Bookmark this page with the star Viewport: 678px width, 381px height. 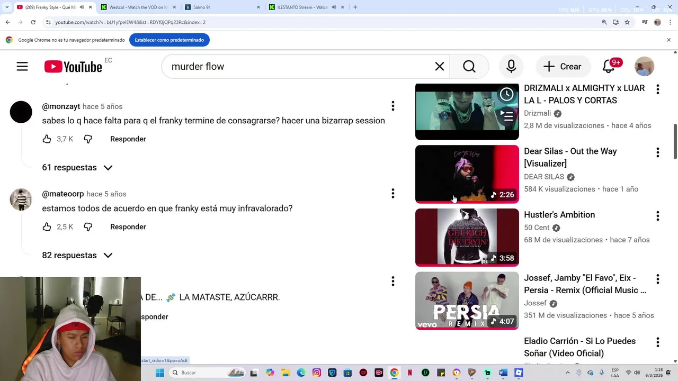pos(627,22)
